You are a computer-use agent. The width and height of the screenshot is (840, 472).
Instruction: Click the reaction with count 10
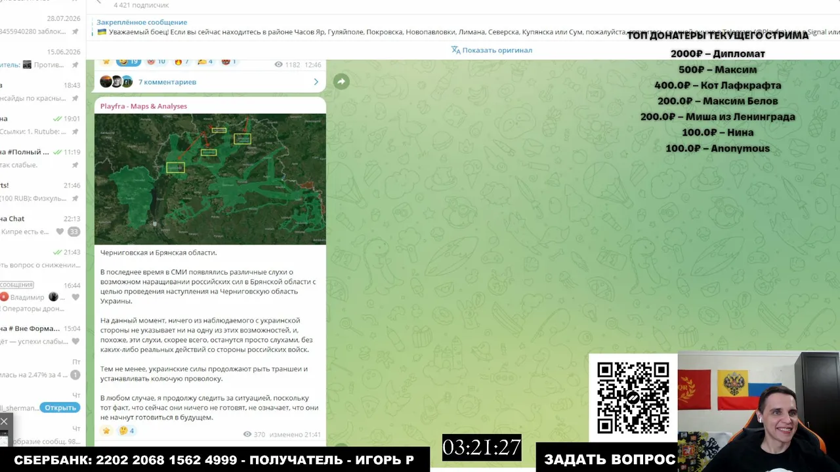tap(156, 62)
